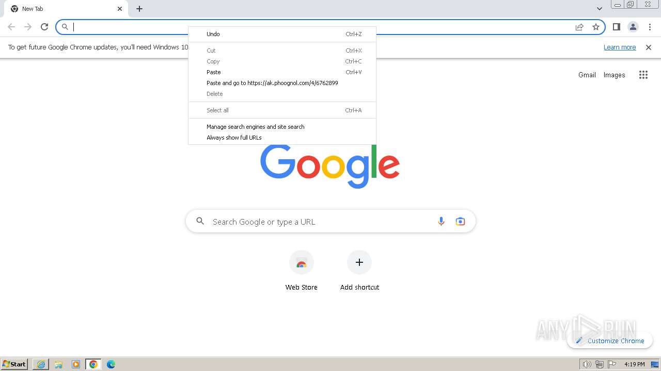The width and height of the screenshot is (661, 371).
Task: Open the Windows Start button
Action: point(14,364)
